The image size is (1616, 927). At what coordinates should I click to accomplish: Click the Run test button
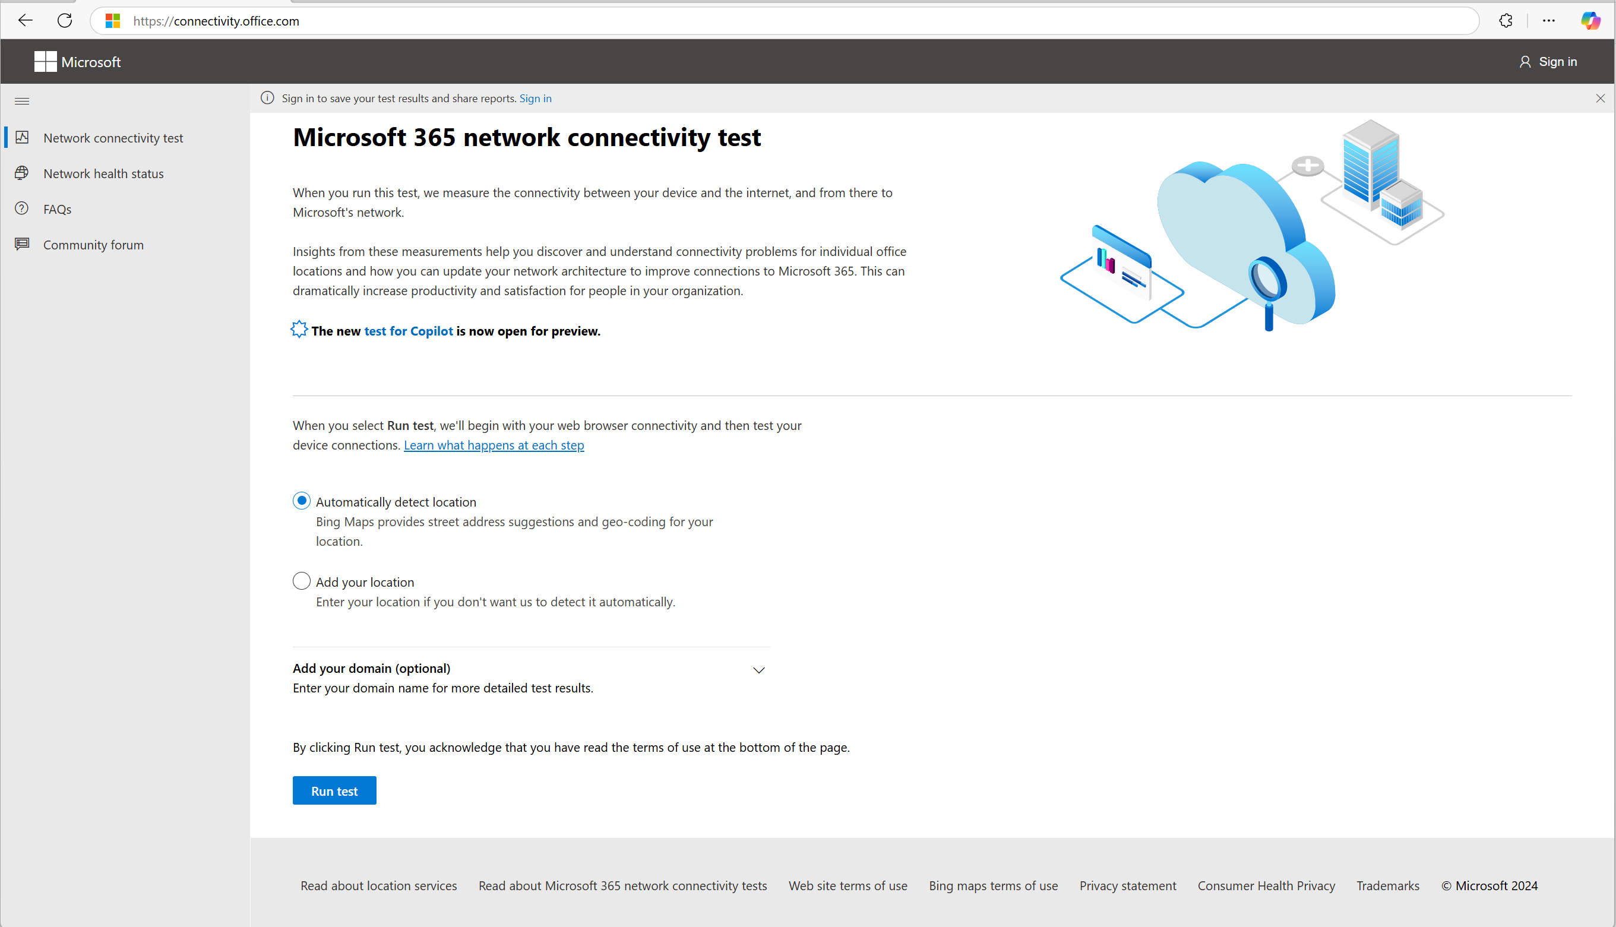click(x=334, y=790)
